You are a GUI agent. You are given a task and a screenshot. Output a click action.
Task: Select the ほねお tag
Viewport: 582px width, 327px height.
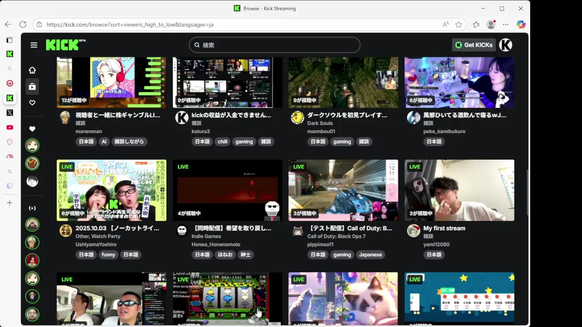(x=225, y=255)
